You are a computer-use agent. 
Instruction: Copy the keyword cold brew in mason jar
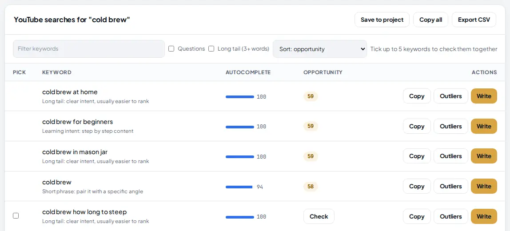(x=417, y=156)
